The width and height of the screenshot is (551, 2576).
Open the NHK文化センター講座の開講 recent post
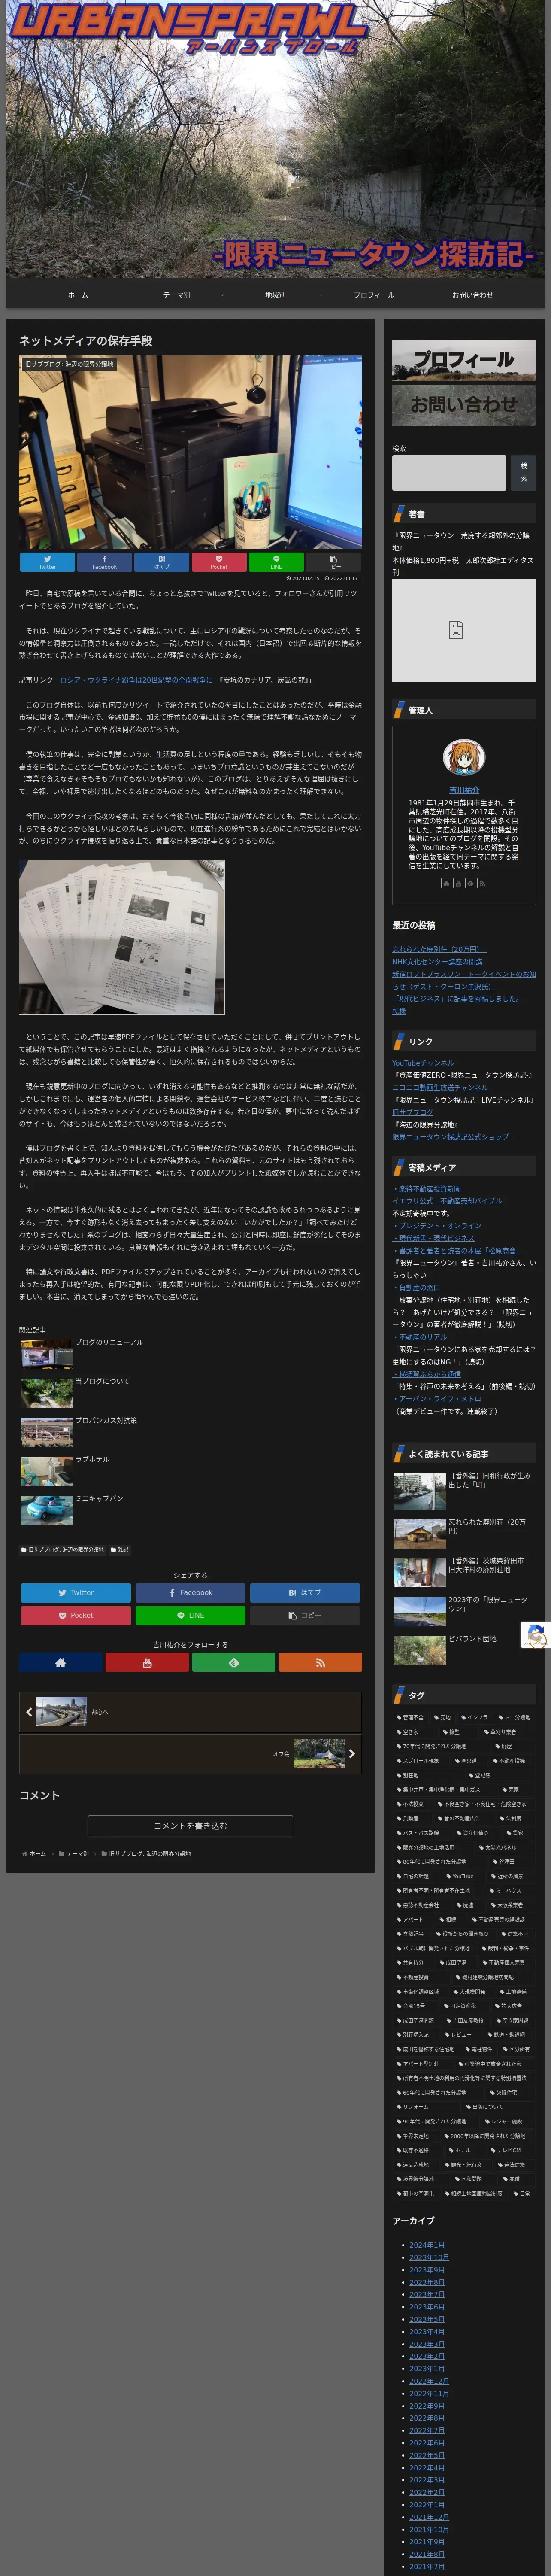pos(437,962)
